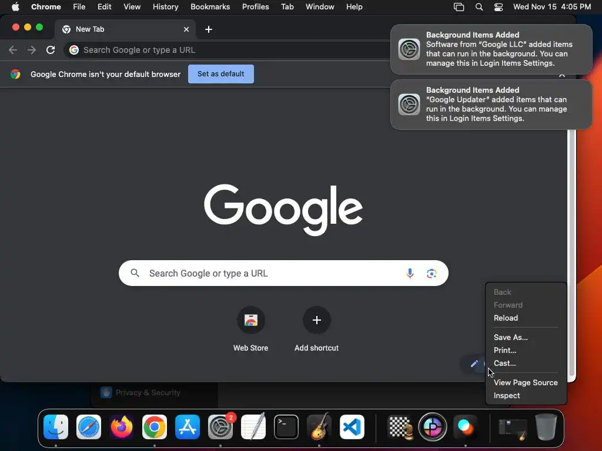Open a new tab with the plus icon
Viewport: 602px width, 451px height.
(209, 29)
